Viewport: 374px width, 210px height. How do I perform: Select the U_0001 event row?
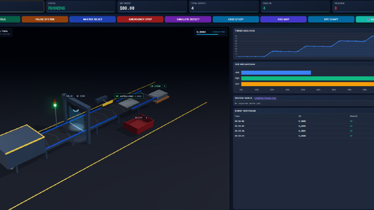click(x=303, y=131)
